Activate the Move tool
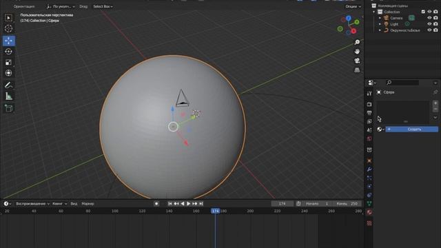Image resolution: width=441 pixels, height=248 pixels. coord(8,41)
